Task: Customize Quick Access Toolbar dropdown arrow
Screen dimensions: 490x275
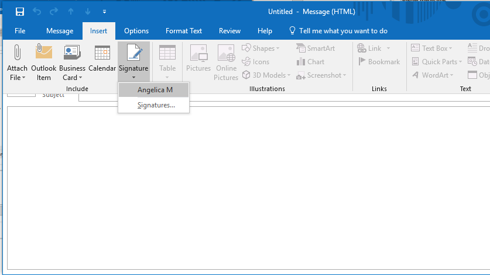Action: [104, 12]
